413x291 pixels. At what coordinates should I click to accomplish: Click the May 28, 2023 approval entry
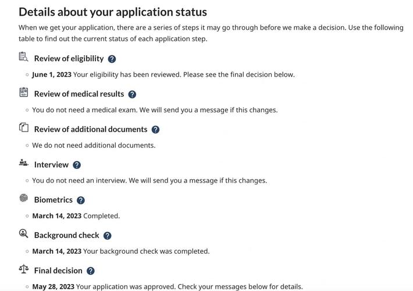coord(168,286)
